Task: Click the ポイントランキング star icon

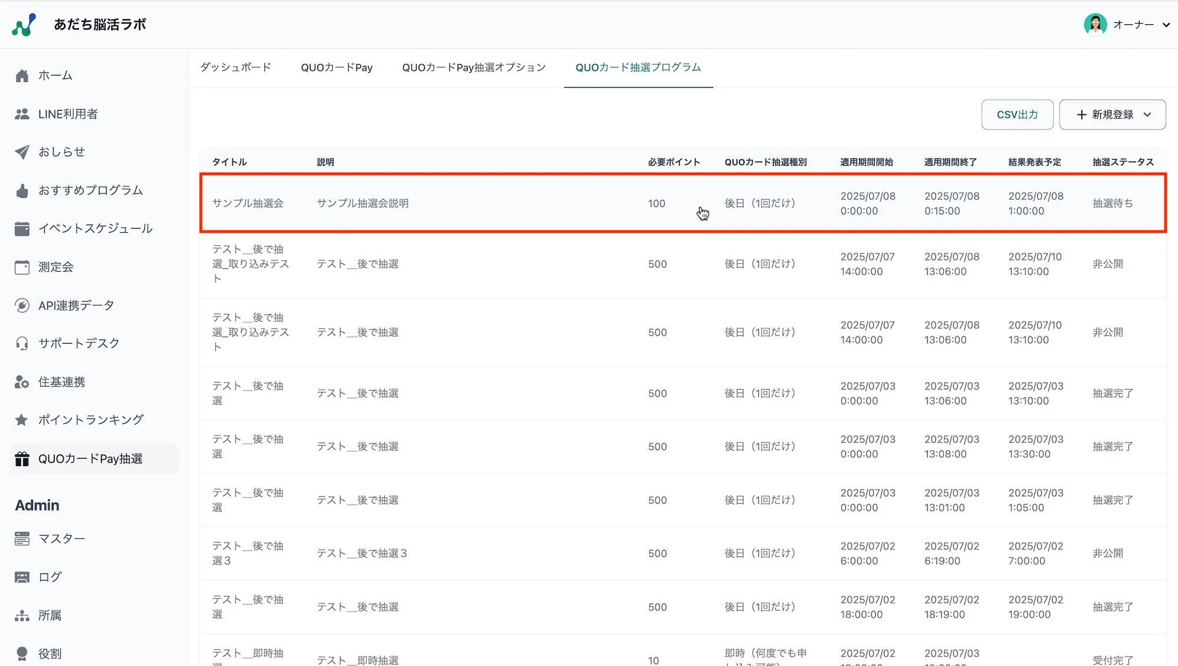Action: pos(22,420)
